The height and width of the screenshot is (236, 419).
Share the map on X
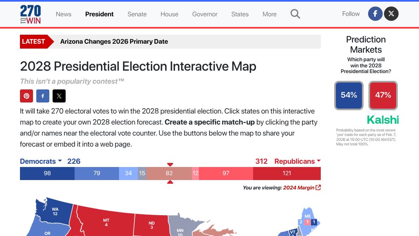coord(59,96)
